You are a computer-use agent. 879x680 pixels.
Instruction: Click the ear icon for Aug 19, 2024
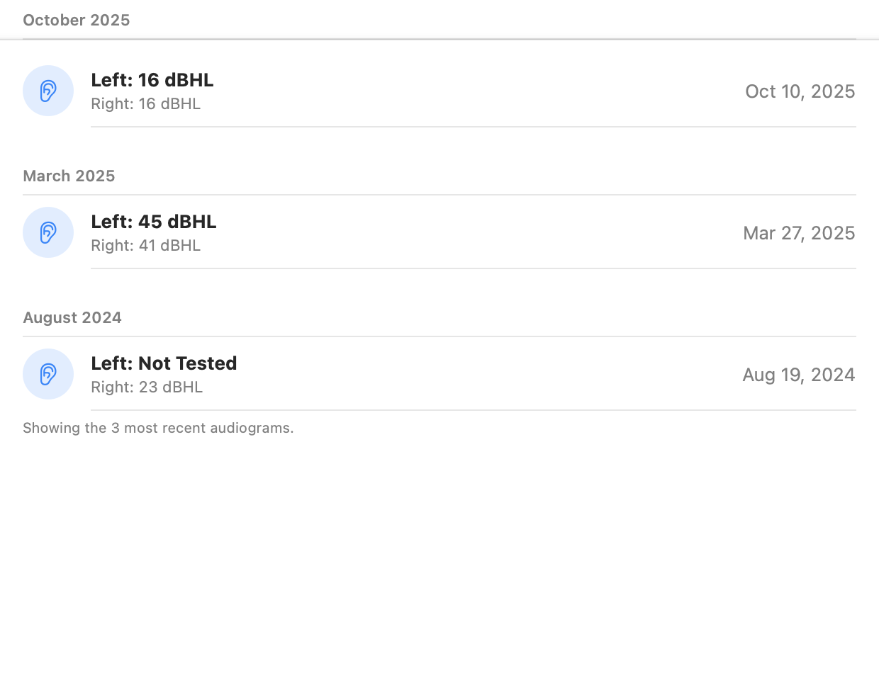[48, 374]
